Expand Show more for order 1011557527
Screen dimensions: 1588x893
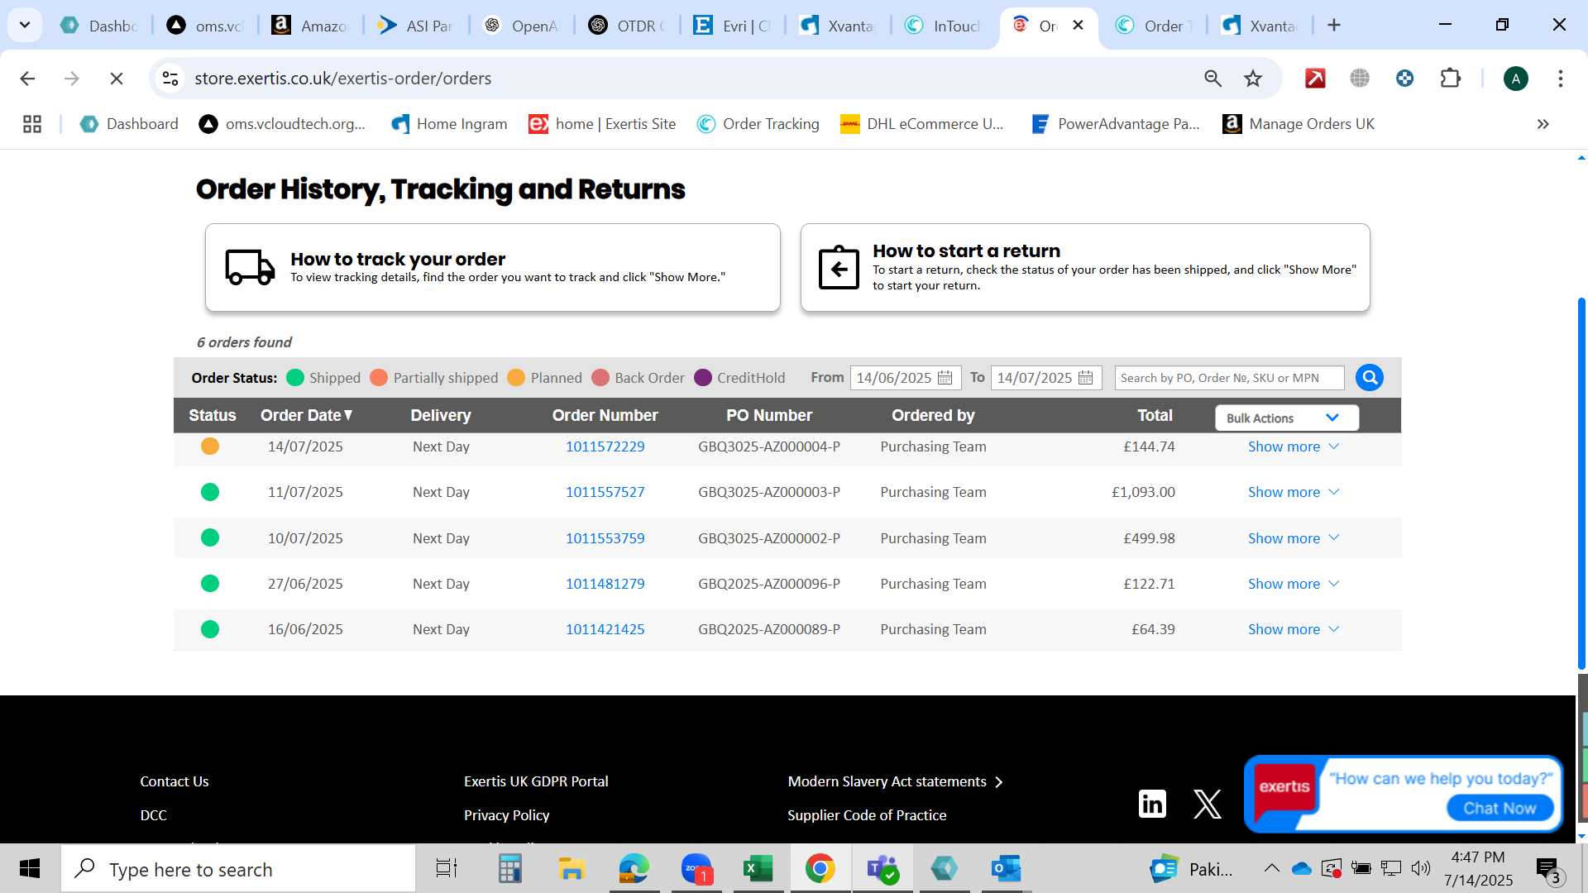(x=1293, y=492)
